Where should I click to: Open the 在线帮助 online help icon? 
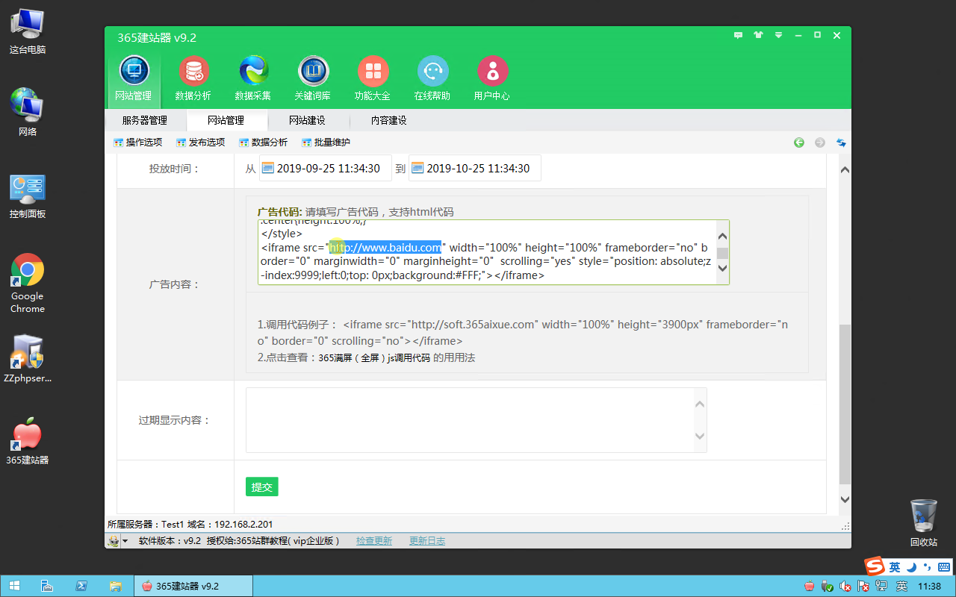coord(432,78)
